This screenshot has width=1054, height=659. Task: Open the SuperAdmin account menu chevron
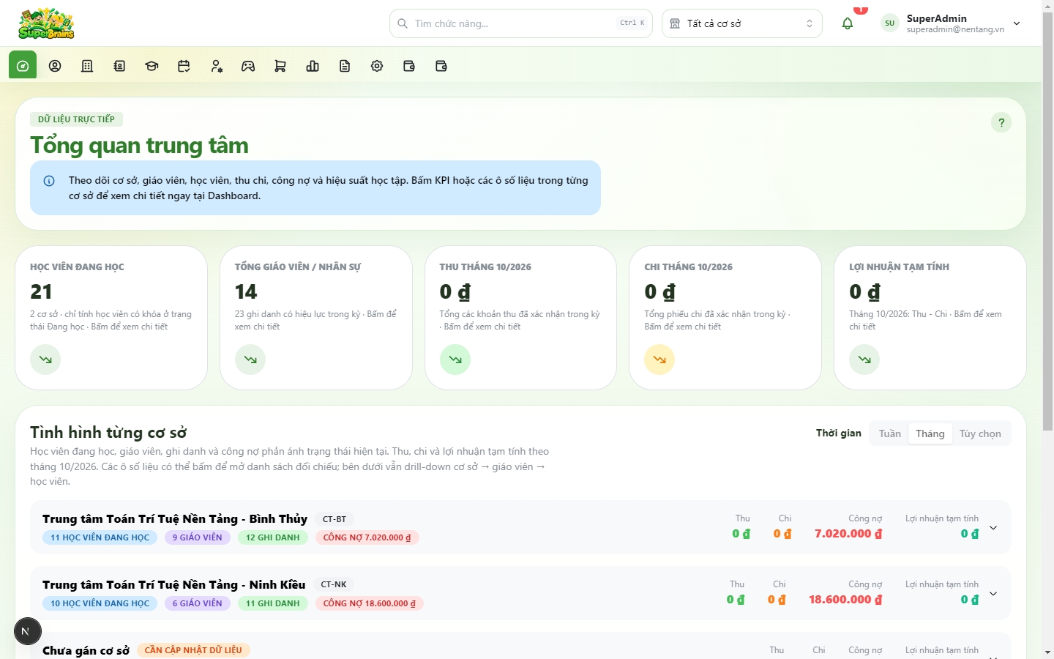[1017, 23]
